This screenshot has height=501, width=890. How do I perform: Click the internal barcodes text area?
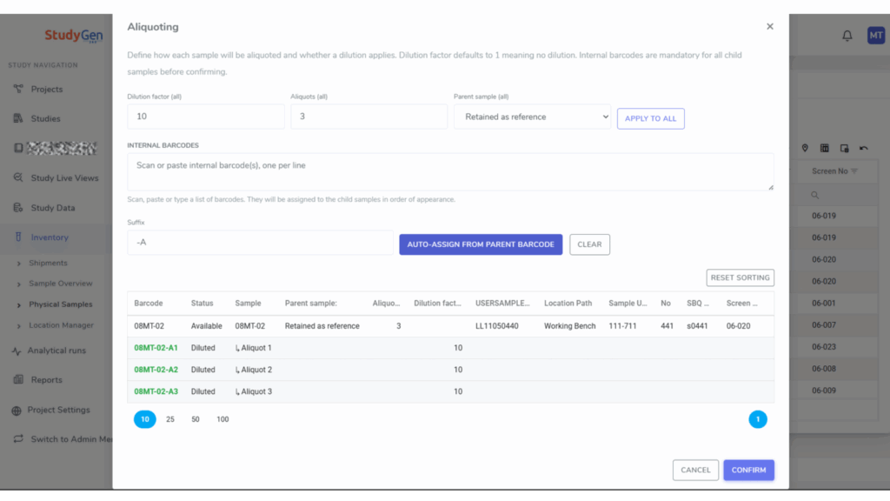451,171
